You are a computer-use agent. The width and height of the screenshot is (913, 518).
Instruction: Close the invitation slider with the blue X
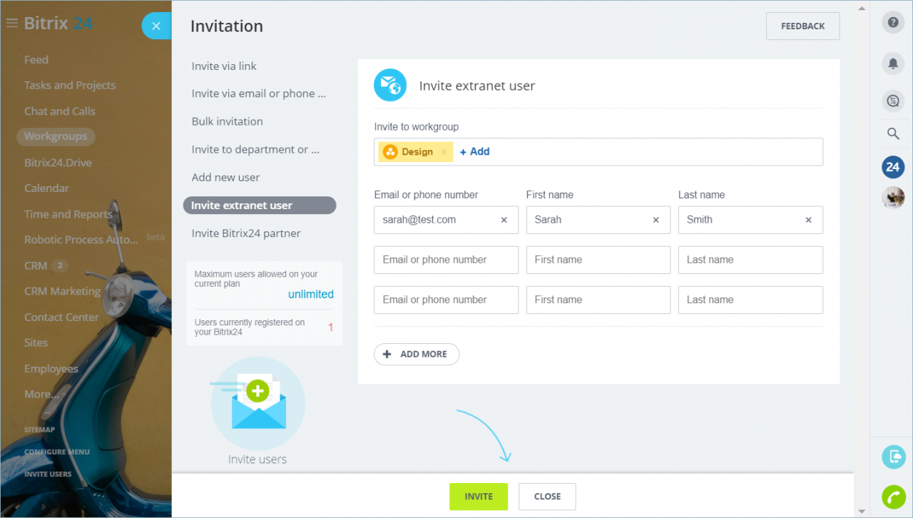(x=156, y=26)
